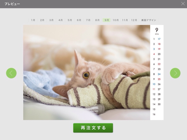This screenshot has width=187, height=140.
Task: Click the large 9 month heading
Action: click(x=157, y=30)
